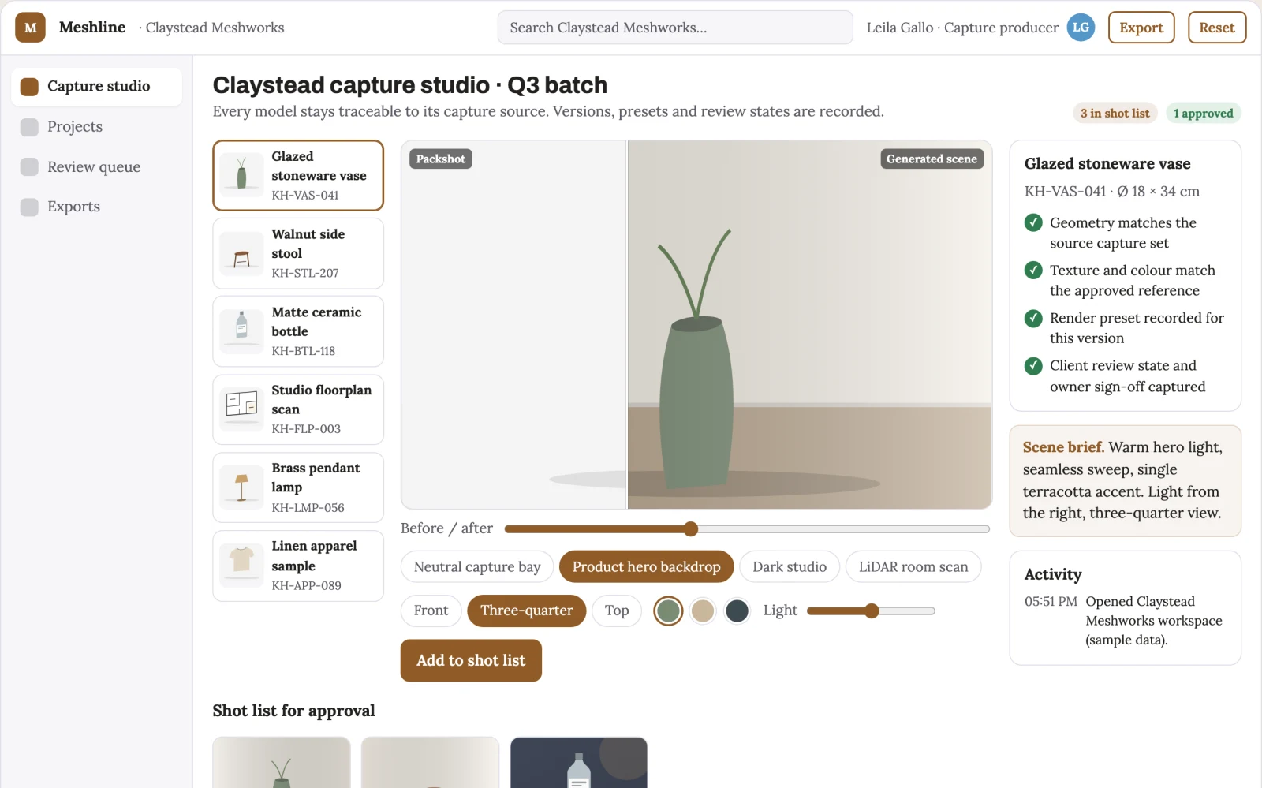Click the Exports sidebar icon
1262x788 pixels.
(x=29, y=207)
